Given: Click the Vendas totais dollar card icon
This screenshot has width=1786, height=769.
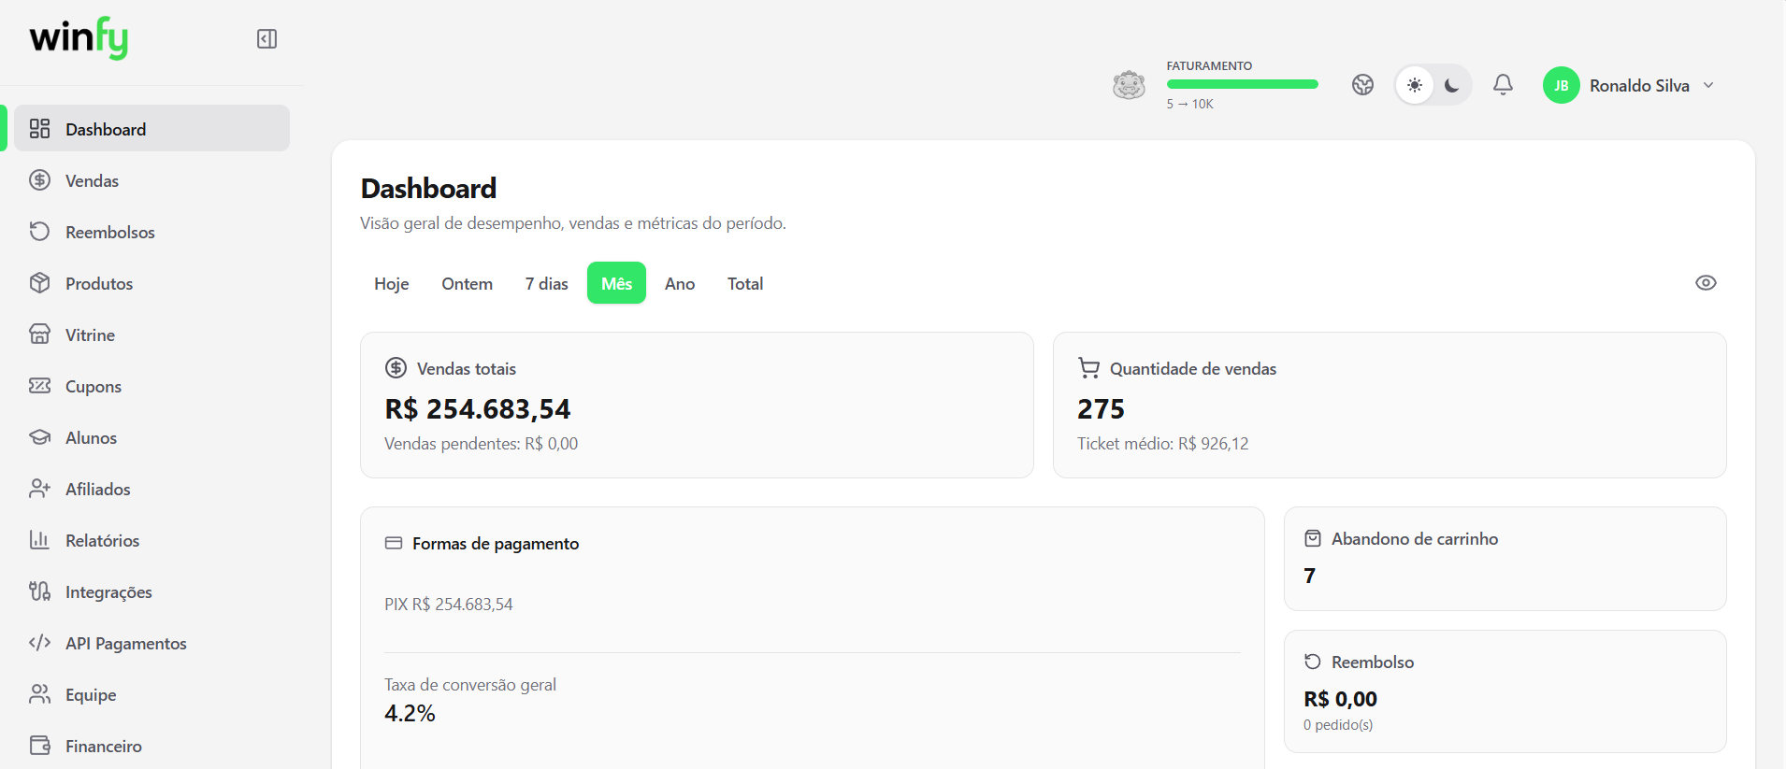Looking at the screenshot, I should [396, 368].
